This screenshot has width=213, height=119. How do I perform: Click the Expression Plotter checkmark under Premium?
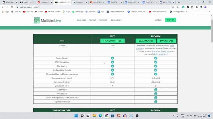(156, 101)
